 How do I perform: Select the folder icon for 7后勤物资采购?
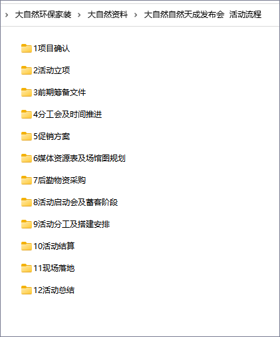pos(27,180)
